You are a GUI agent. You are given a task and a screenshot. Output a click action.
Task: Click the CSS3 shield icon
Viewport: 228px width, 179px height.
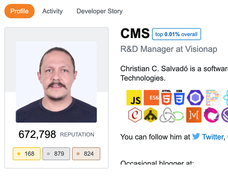179,98
